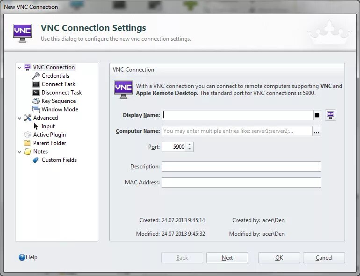Select the Advanced tree item
The image size is (360, 276).
pyautogui.click(x=45, y=118)
